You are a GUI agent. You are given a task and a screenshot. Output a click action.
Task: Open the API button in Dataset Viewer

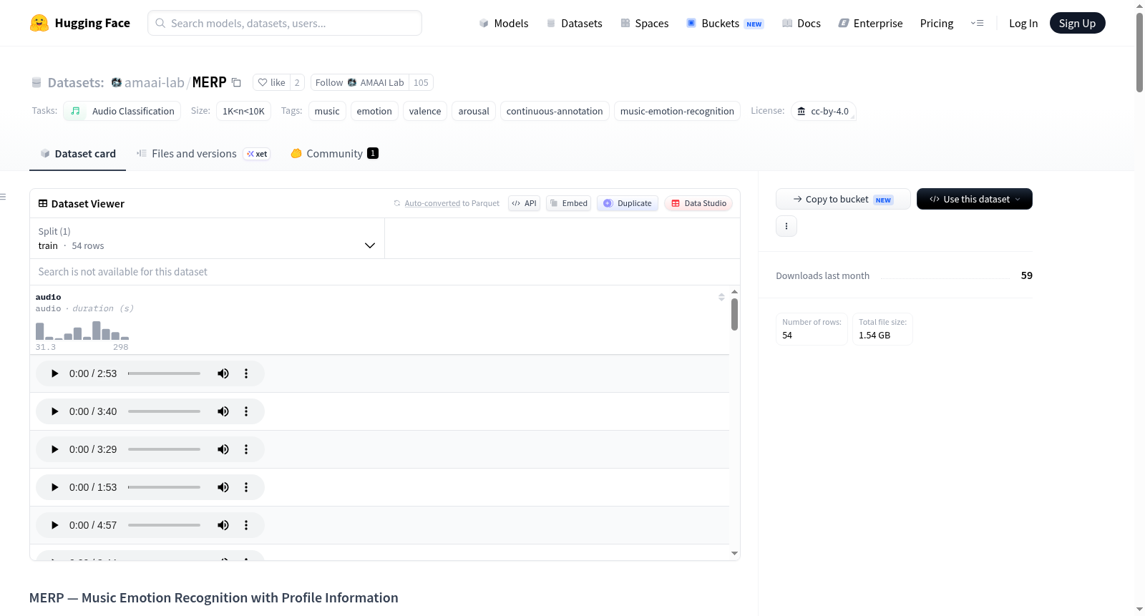524,203
